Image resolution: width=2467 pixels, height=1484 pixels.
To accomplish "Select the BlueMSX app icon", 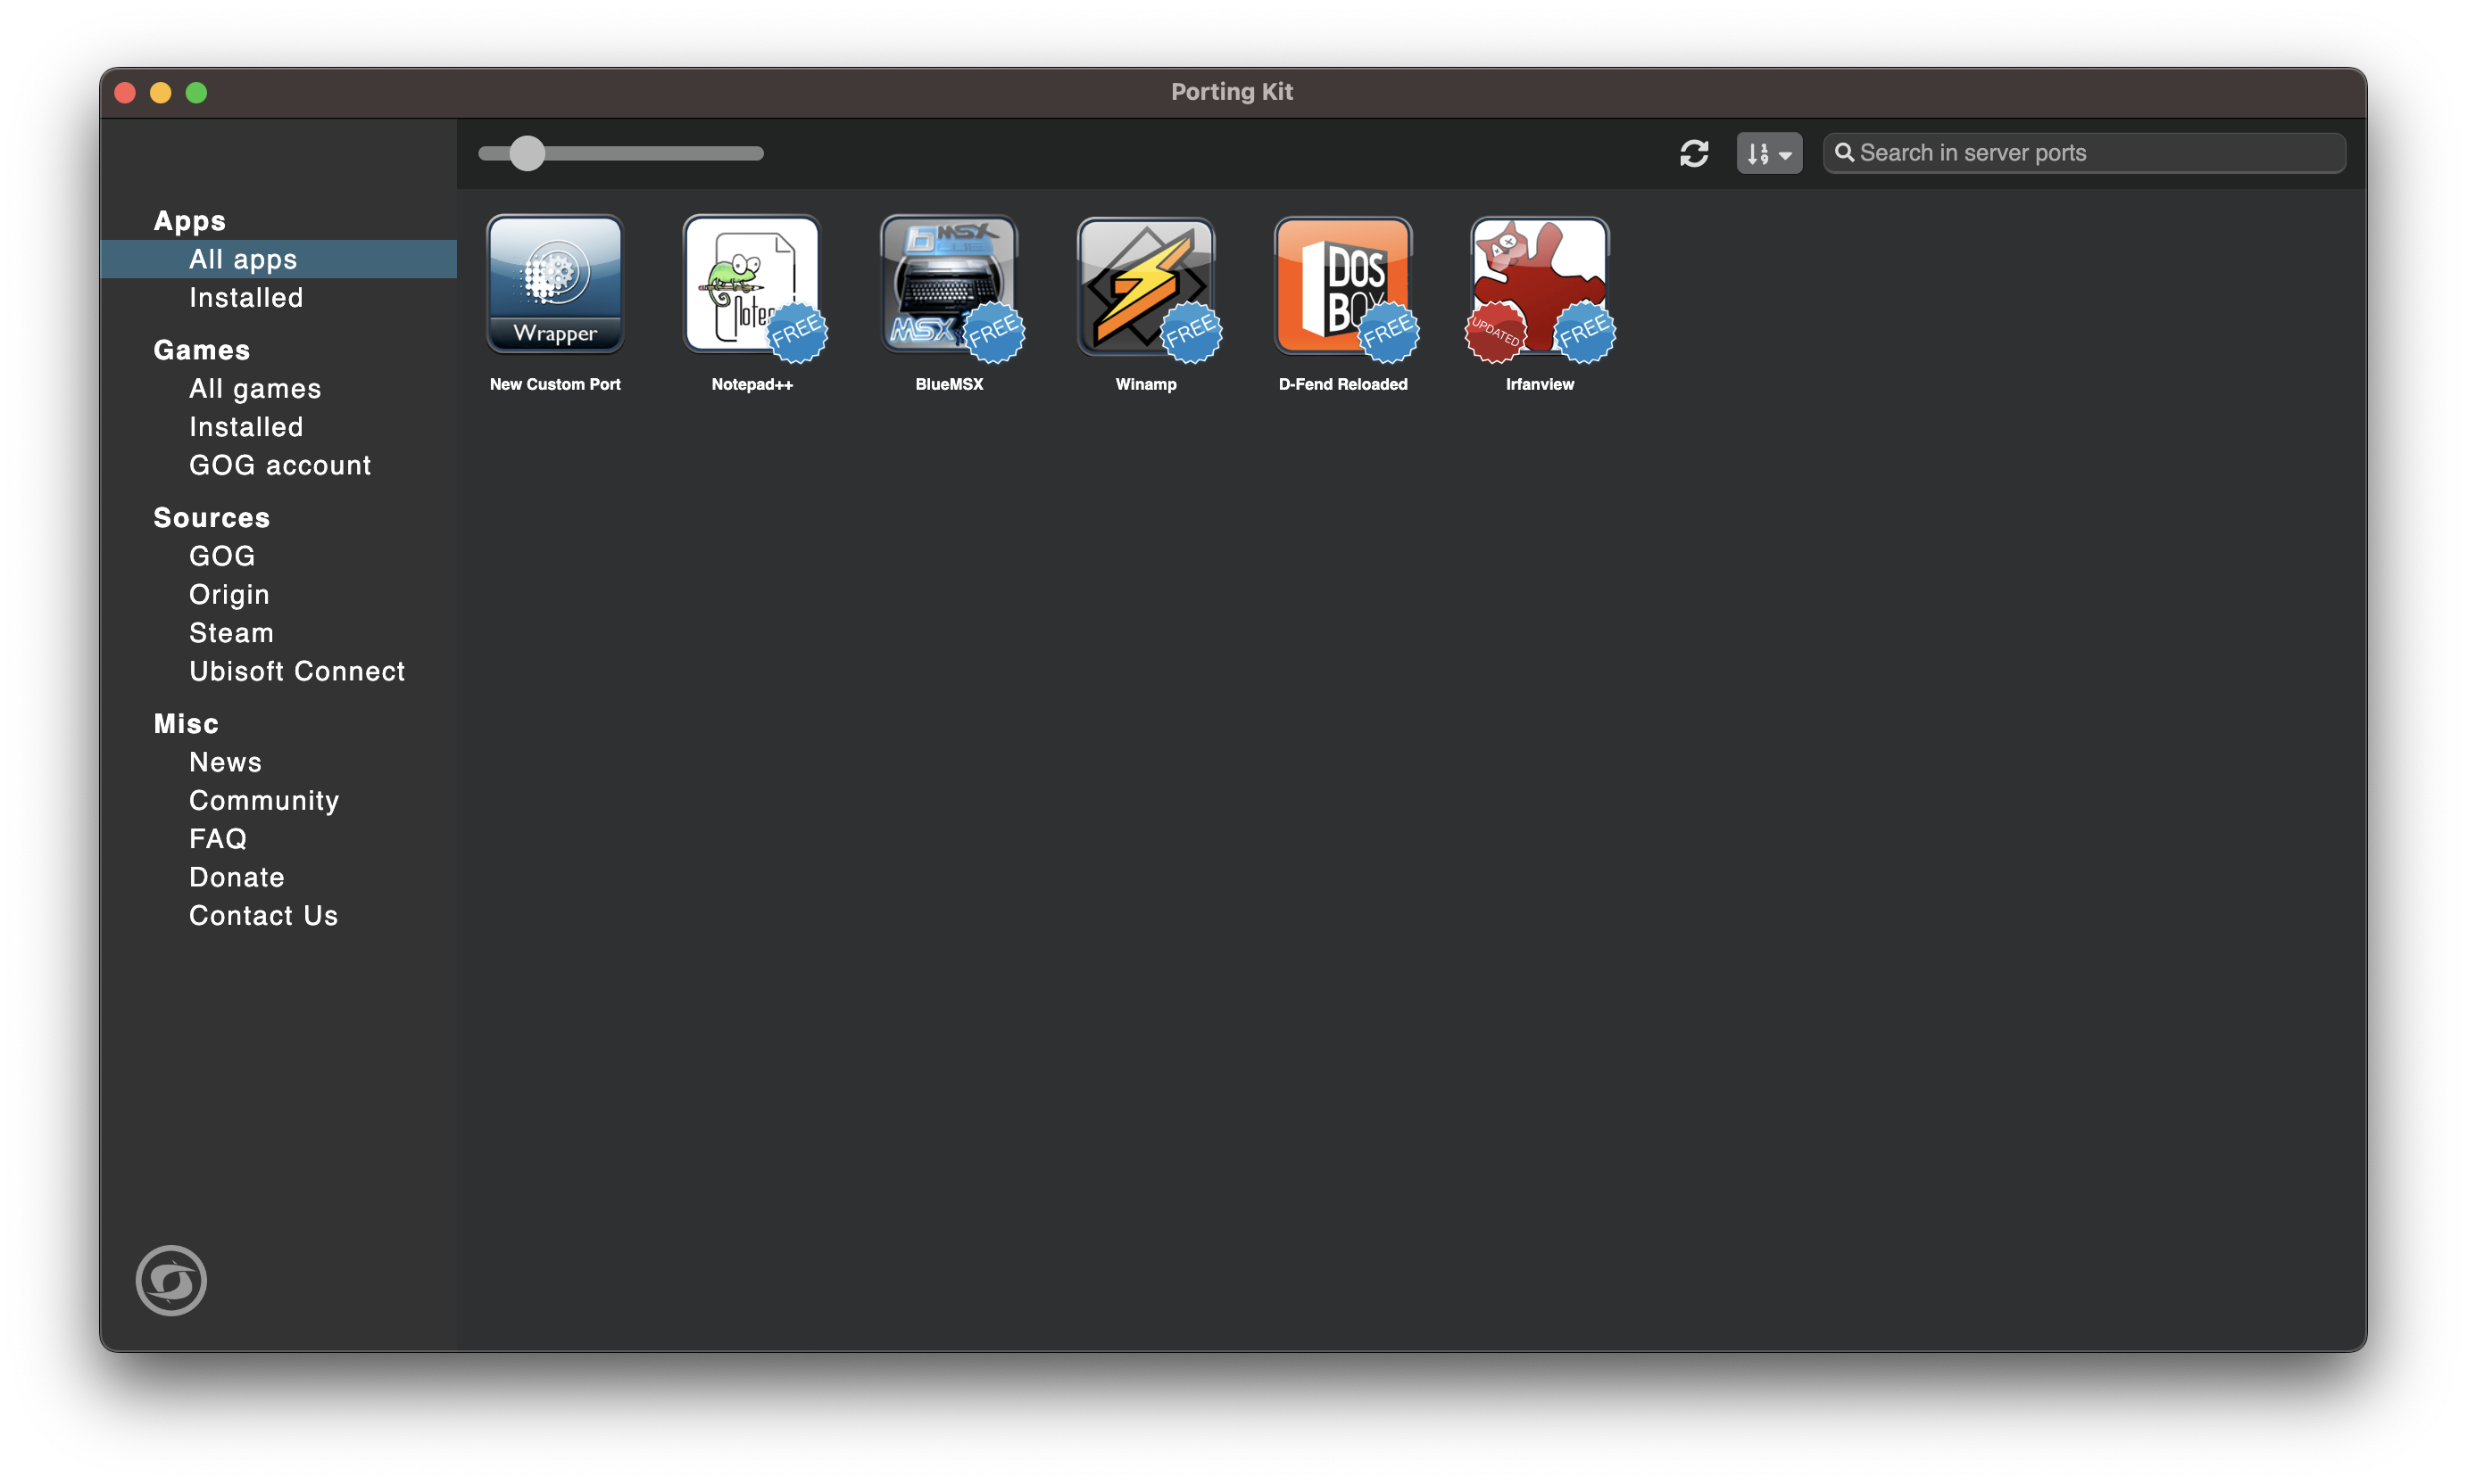I will tap(949, 285).
